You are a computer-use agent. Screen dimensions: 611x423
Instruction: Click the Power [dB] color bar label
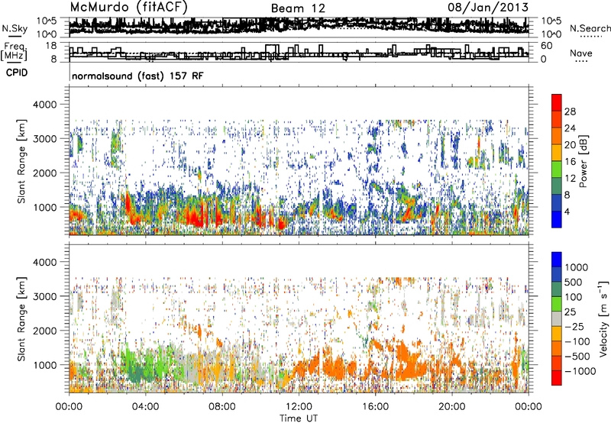click(x=583, y=161)
